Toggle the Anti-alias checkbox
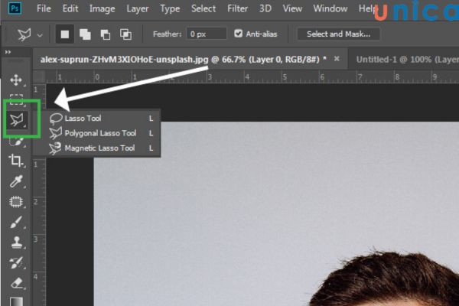Screen dimensions: 459x306 [x=238, y=34]
